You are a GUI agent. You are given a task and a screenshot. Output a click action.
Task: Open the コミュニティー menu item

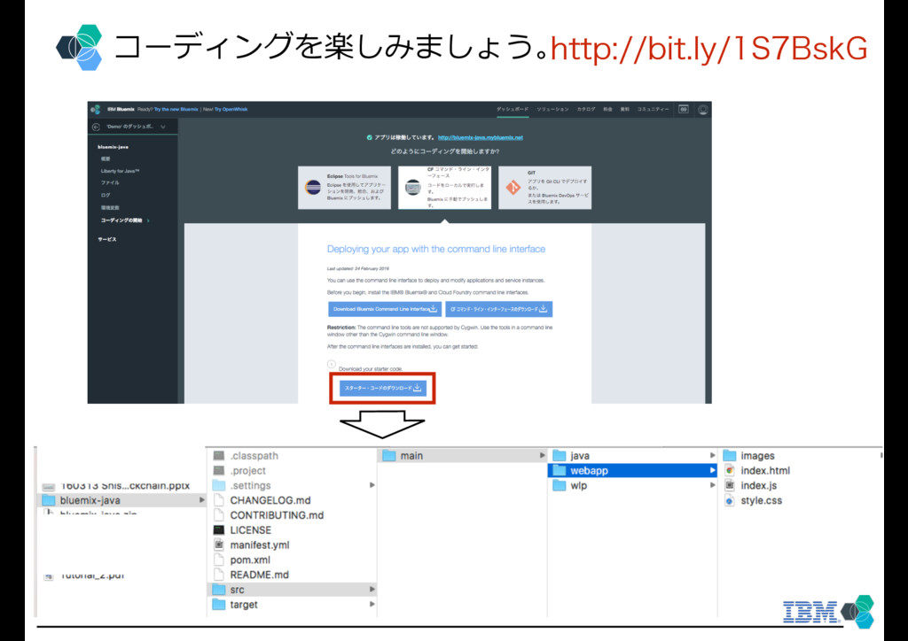[x=654, y=109]
